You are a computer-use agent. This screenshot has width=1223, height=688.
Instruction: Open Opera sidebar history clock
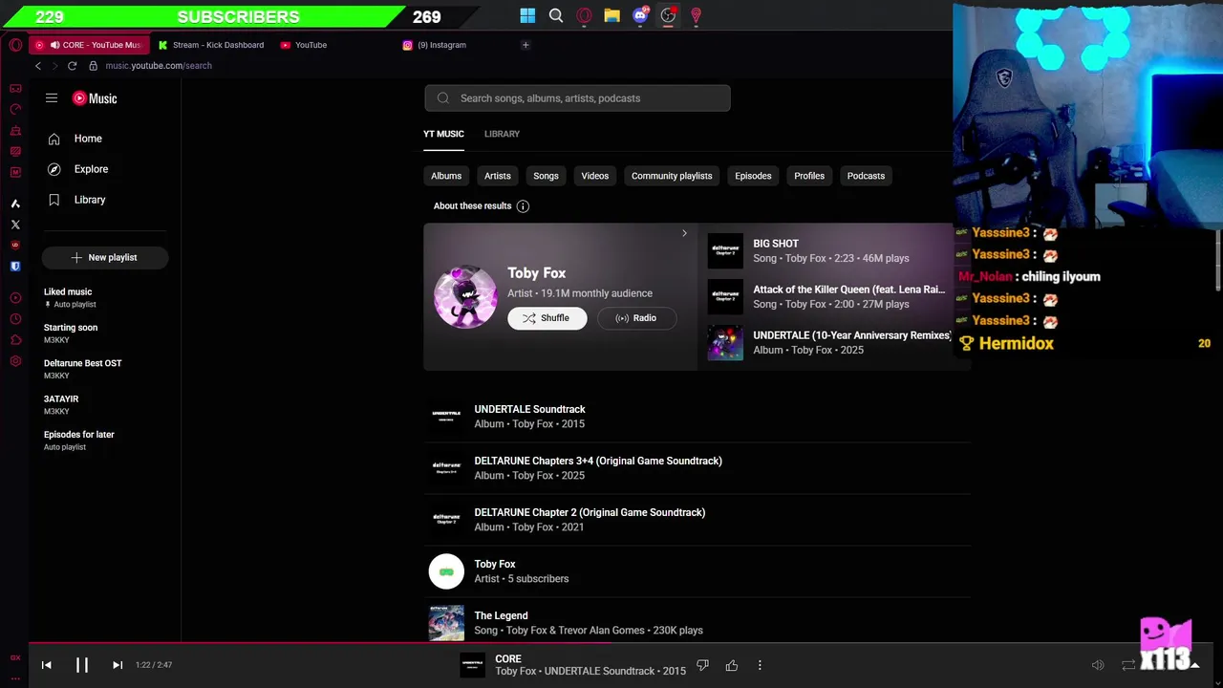click(15, 319)
